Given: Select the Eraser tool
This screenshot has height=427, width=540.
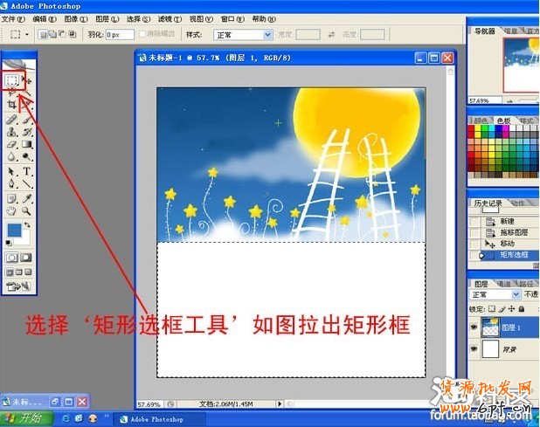Looking at the screenshot, I should pos(11,144).
